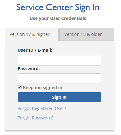The image size is (121, 135).
Task: Select the Service Center Sign In heading
Action: (x=58, y=7)
